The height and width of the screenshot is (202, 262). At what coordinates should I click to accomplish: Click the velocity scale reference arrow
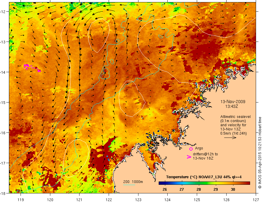pos(230,138)
